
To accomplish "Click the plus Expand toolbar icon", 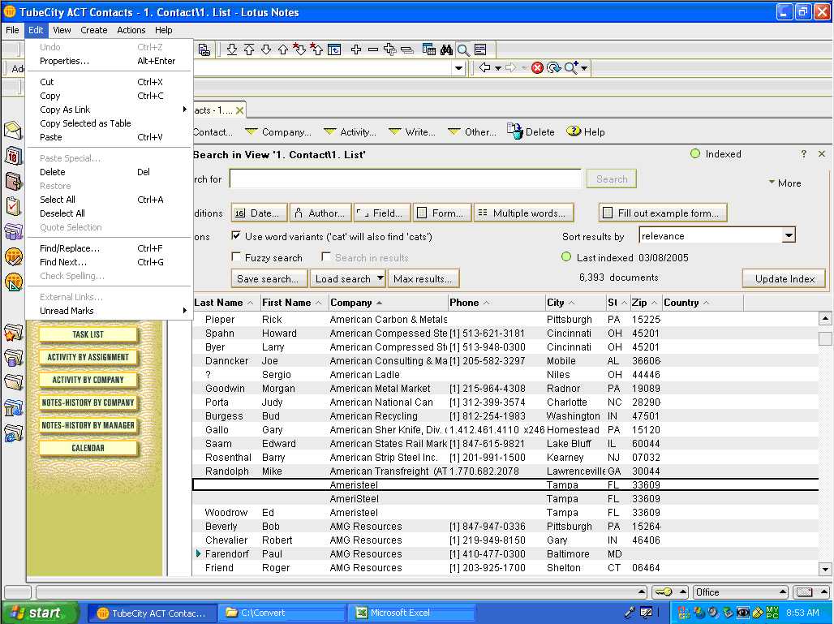I will coord(356,49).
